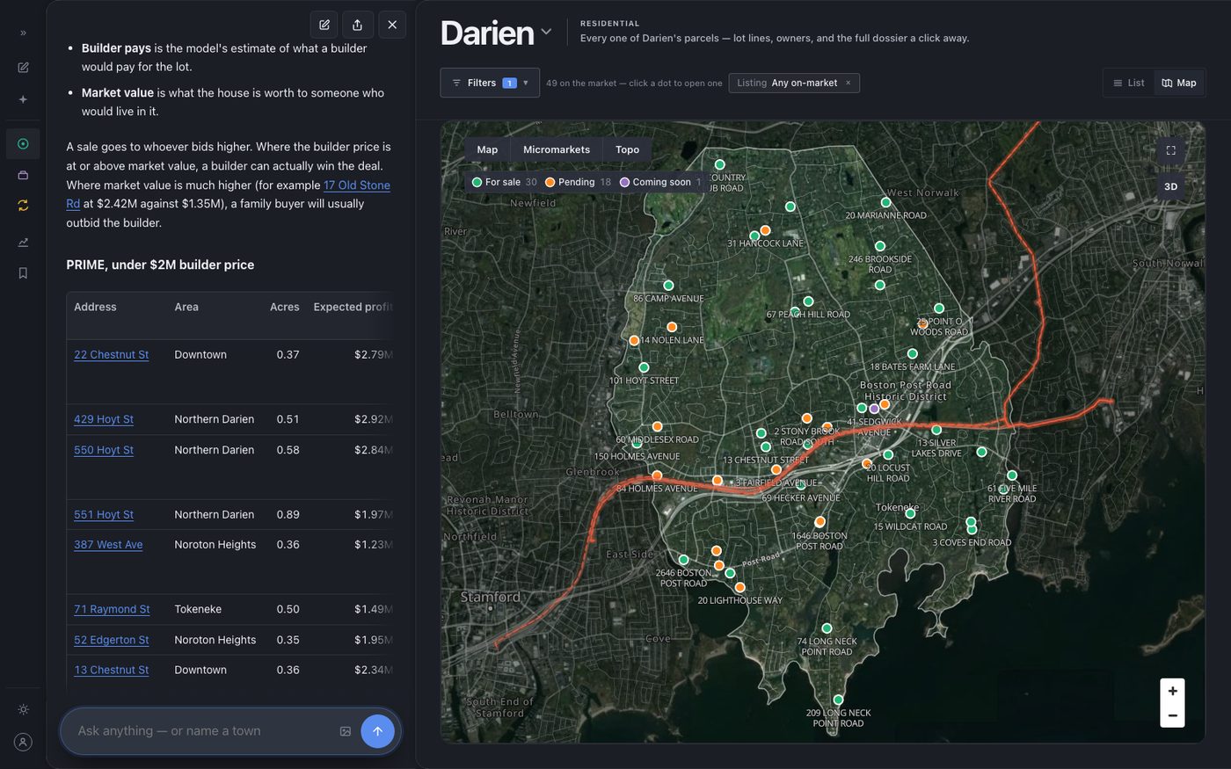
Task: Open the trend chart icon in the sidebar
Action: coord(23,243)
